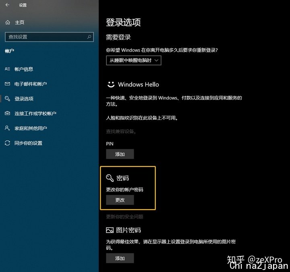Click the 设置 window title text
This screenshot has width=290, height=272.
pos(23,5)
